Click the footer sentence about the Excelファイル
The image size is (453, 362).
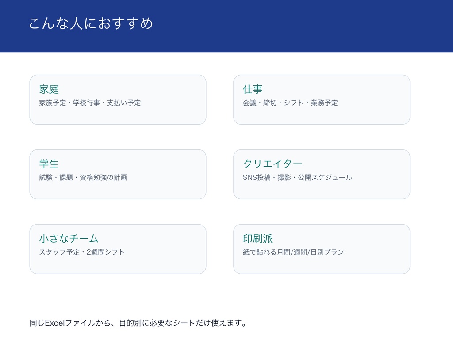(138, 323)
